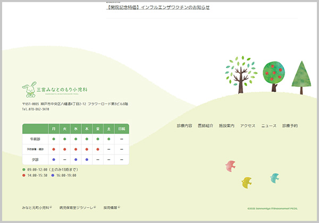Go to 診療内容 page

tap(184, 126)
